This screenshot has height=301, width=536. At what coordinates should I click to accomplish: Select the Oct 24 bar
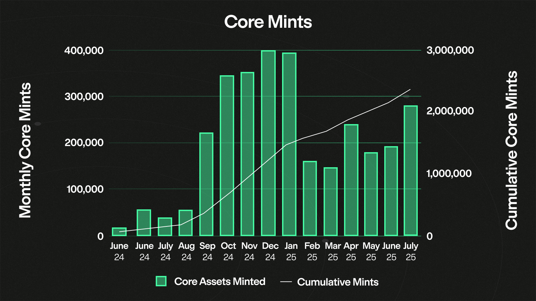[x=227, y=156]
